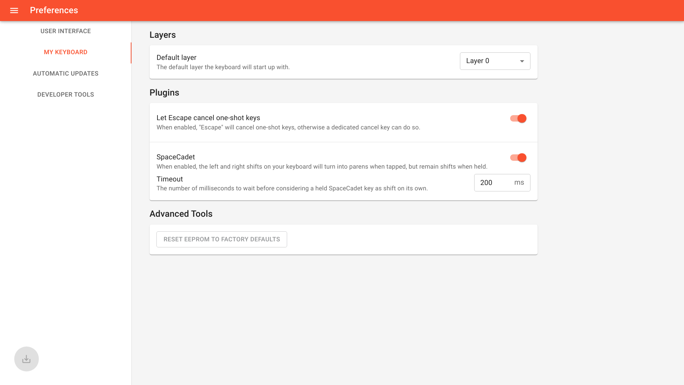This screenshot has height=385, width=684.
Task: Click the Advanced Tools section heading
Action: (x=181, y=214)
